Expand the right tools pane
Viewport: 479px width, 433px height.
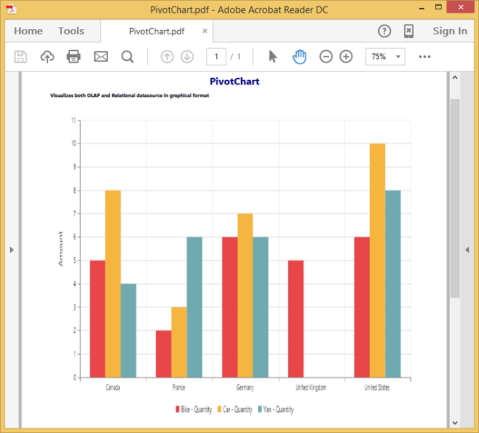[x=467, y=249]
